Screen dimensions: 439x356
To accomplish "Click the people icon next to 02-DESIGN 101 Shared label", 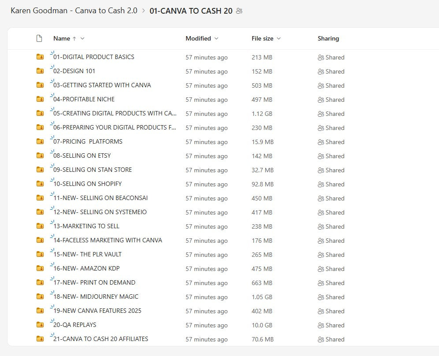I will [x=321, y=71].
